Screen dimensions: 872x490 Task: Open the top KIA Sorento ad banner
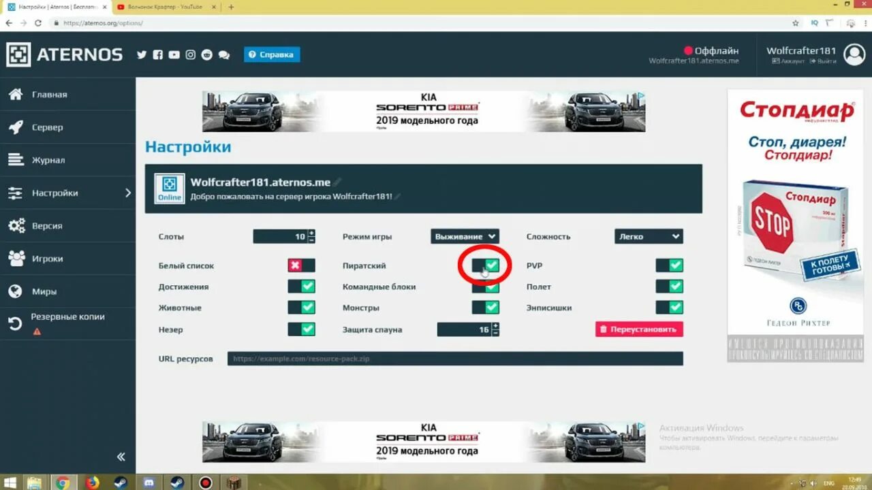tap(424, 111)
